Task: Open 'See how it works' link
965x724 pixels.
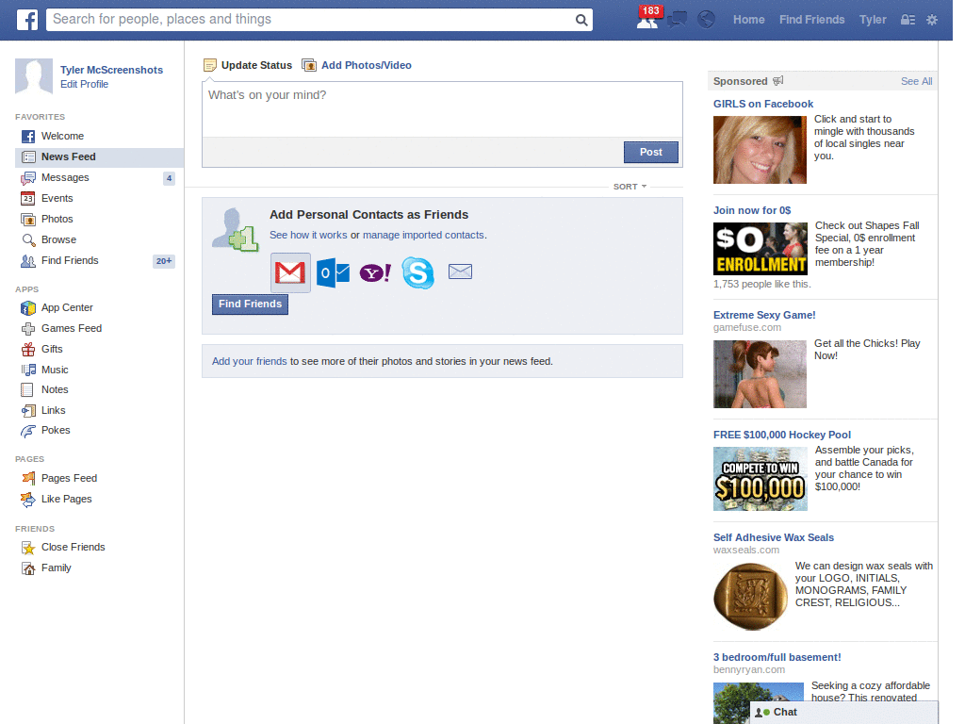Action: pos(308,235)
